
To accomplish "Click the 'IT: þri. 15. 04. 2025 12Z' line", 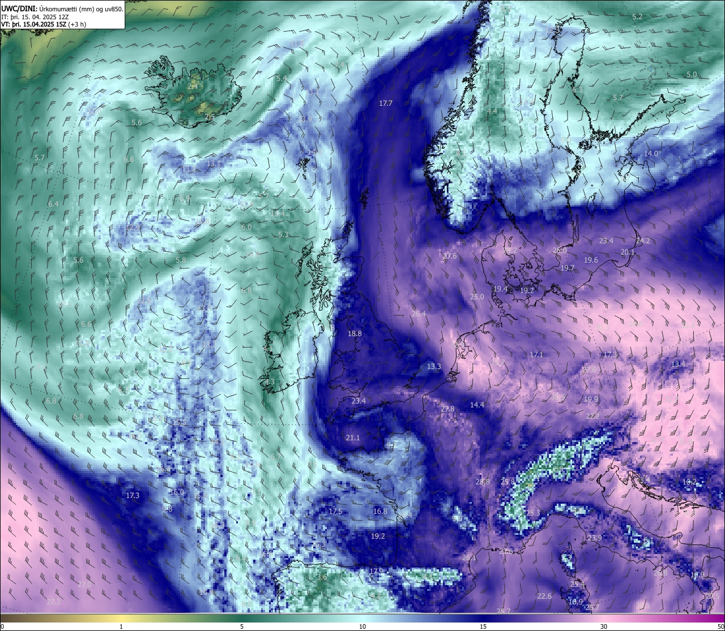I will pyautogui.click(x=35, y=17).
